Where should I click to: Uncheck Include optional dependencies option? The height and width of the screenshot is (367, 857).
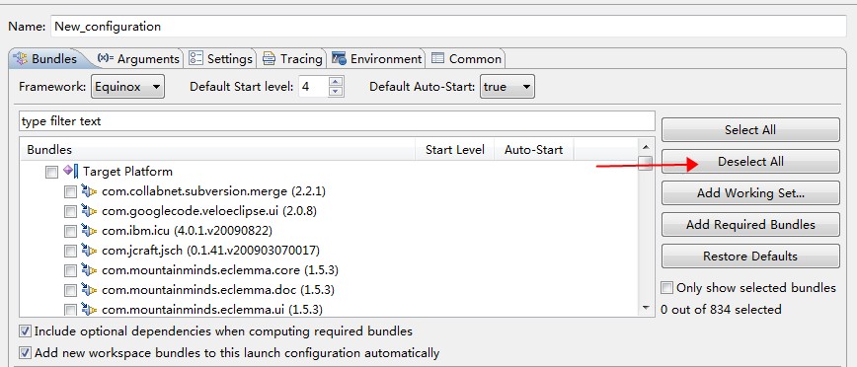tap(25, 331)
